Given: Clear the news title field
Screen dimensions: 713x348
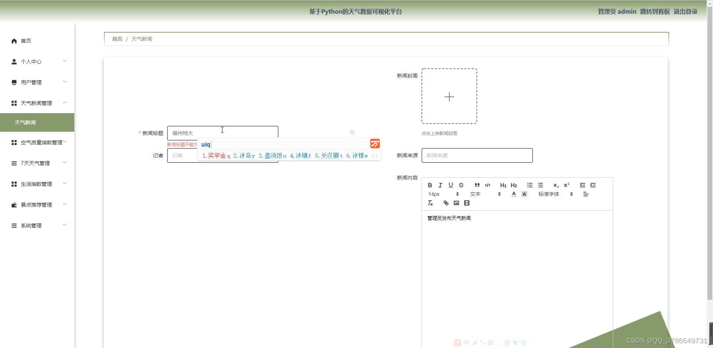Looking at the screenshot, I should (352, 132).
